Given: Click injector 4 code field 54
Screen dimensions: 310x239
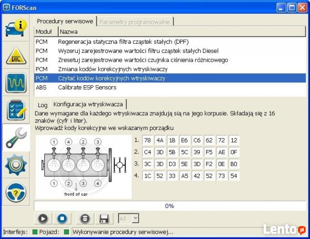Looking at the screenshot, I should [x=234, y=176].
